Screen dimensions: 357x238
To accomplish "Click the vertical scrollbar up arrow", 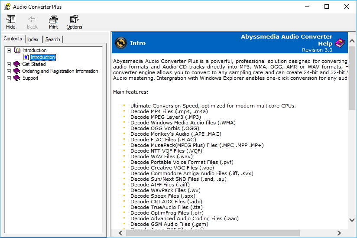I will pyautogui.click(x=352, y=41).
